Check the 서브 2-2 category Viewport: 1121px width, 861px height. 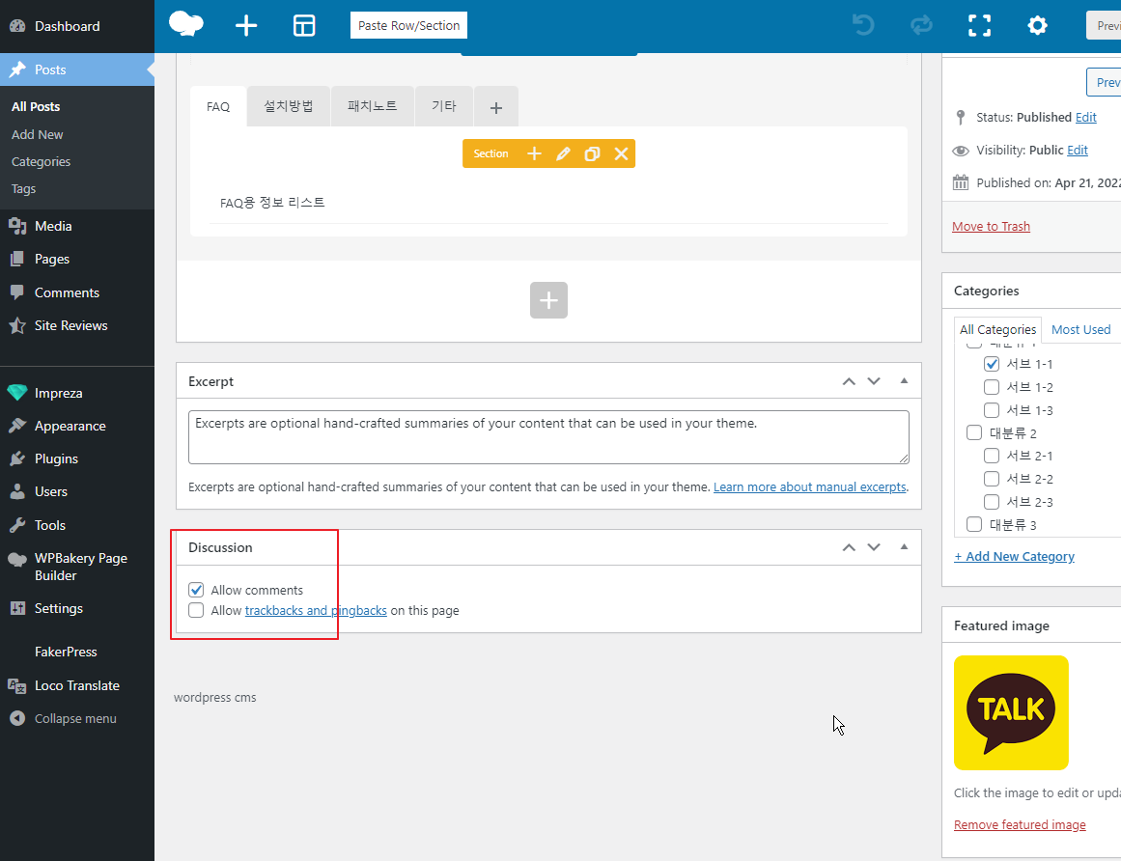pos(992,479)
